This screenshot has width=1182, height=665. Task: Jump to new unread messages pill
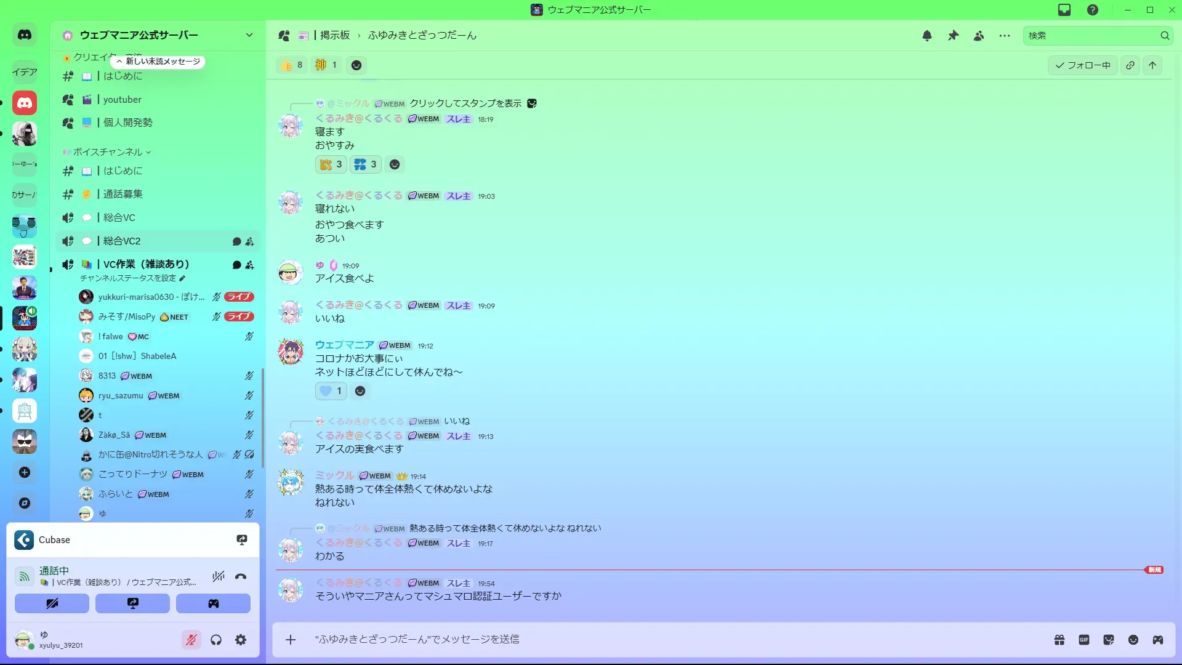click(158, 62)
